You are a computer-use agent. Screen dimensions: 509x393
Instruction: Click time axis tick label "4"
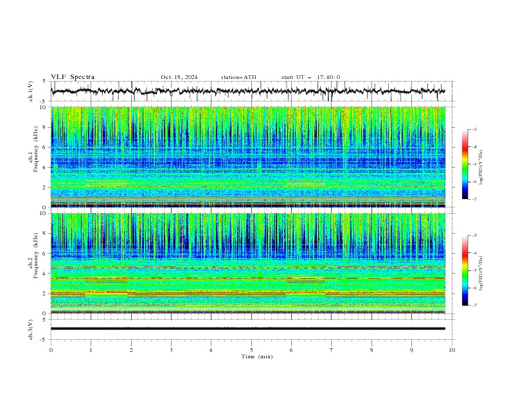click(x=211, y=350)
